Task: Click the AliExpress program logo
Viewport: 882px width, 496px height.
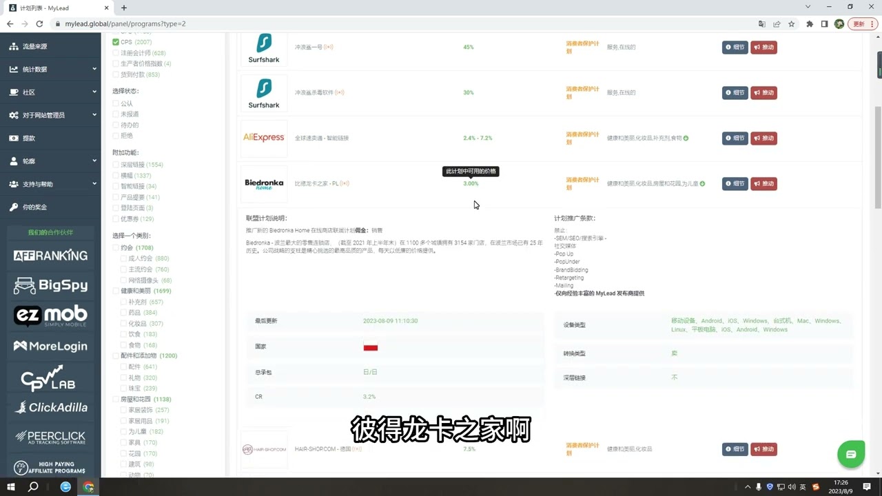Action: point(264,138)
